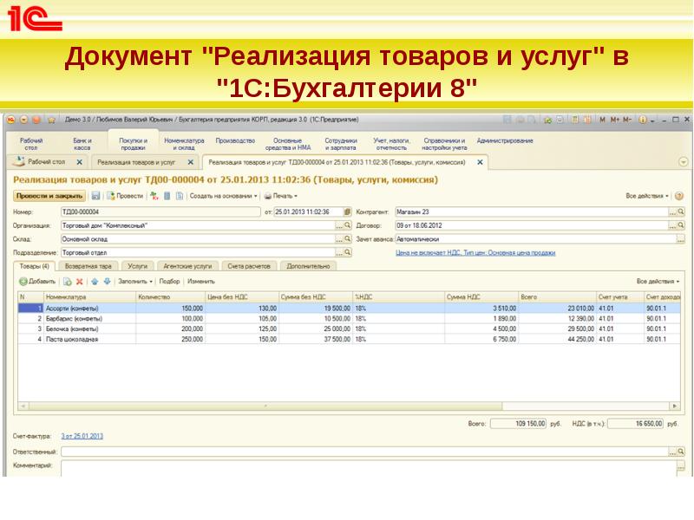The image size is (694, 520).
Task: Close the opened document TД00-000004 tab
Action: pos(480,162)
